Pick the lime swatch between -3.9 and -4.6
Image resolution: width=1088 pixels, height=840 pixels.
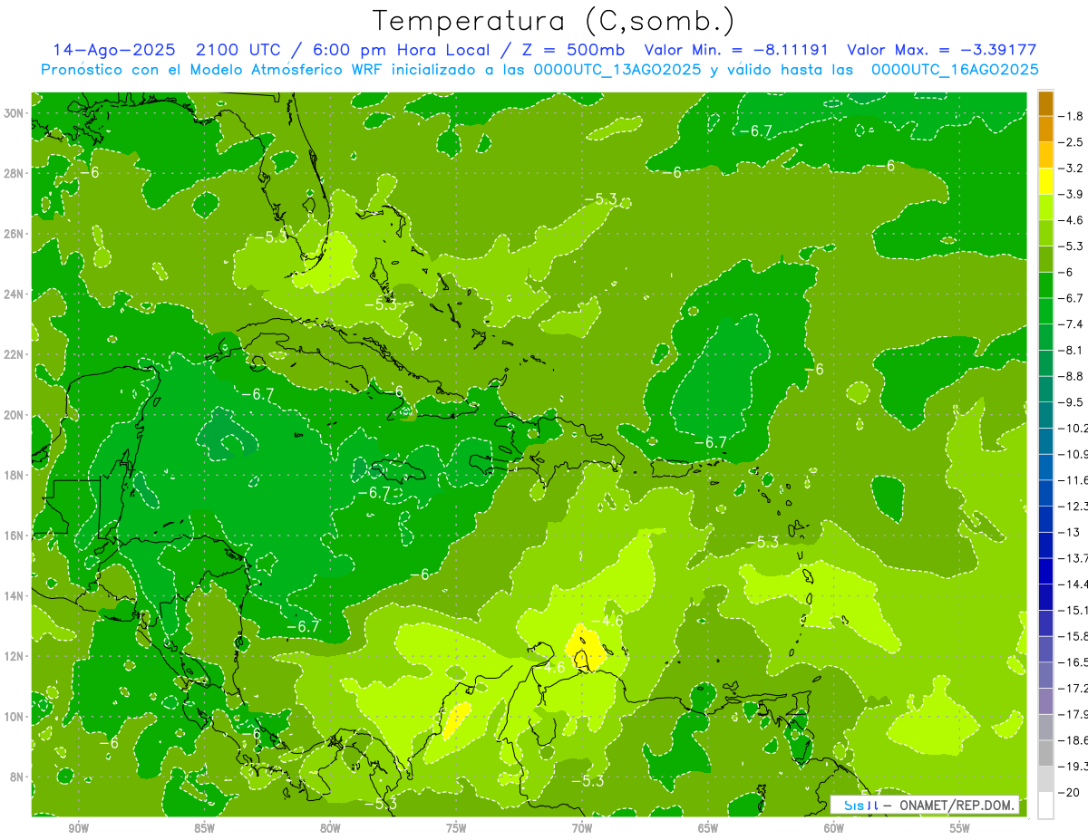click(1045, 208)
